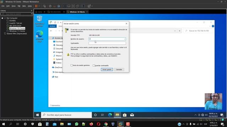The image size is (227, 127).
Task: Open the View menu in VMware
Action: tap(13, 6)
